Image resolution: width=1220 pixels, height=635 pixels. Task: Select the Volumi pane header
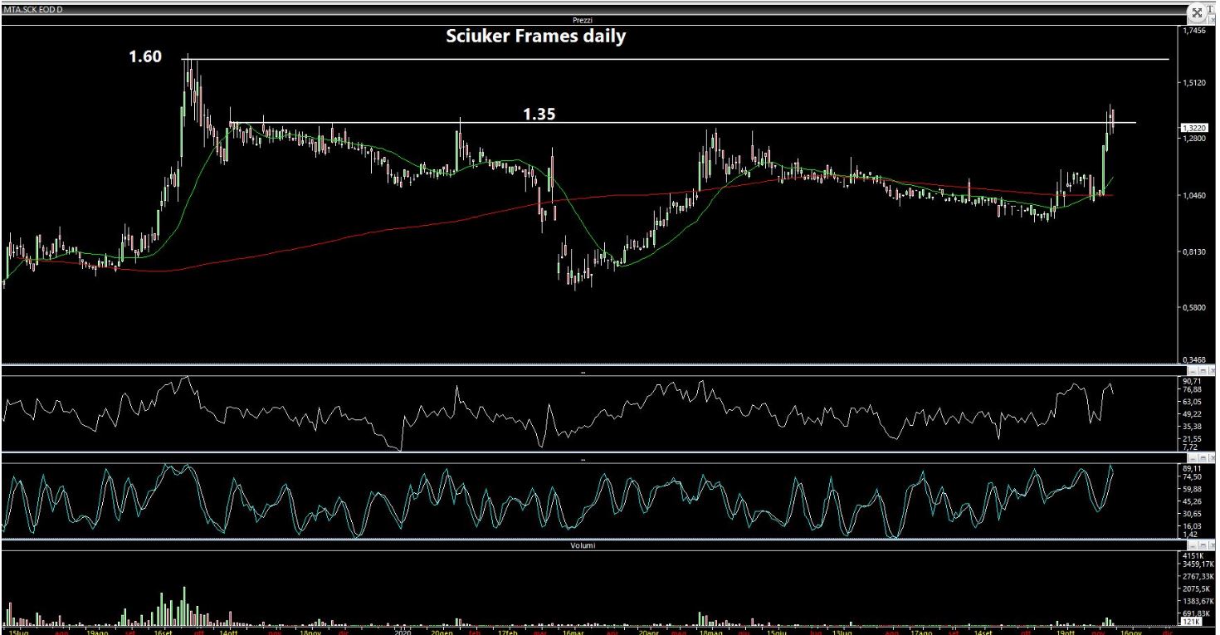[x=581, y=545]
